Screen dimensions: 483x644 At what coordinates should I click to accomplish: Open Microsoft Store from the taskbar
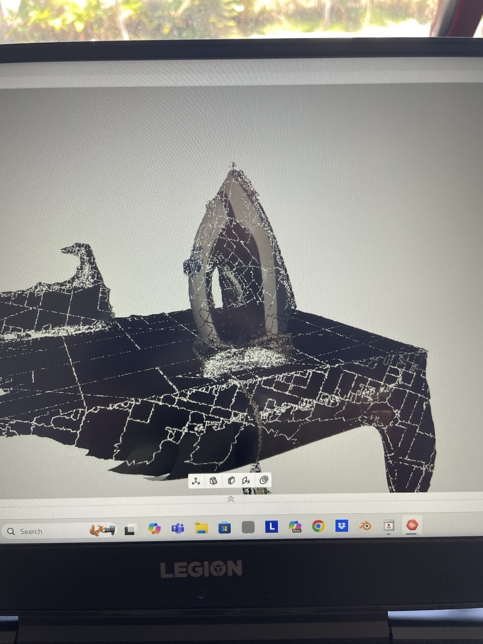(225, 527)
